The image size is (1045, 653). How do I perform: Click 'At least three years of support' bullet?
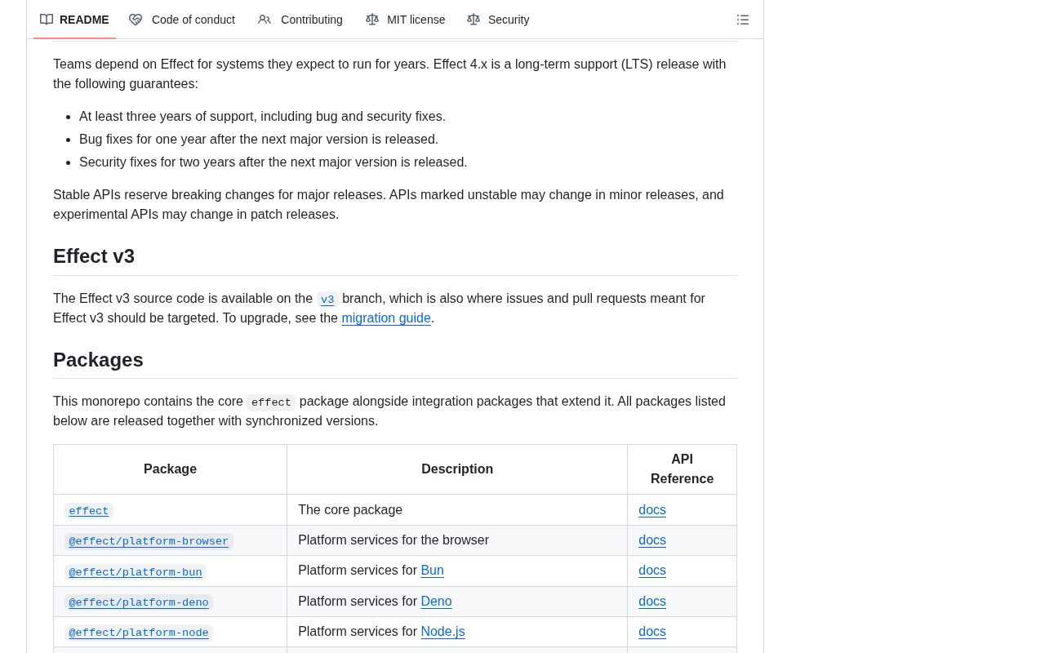click(x=262, y=117)
